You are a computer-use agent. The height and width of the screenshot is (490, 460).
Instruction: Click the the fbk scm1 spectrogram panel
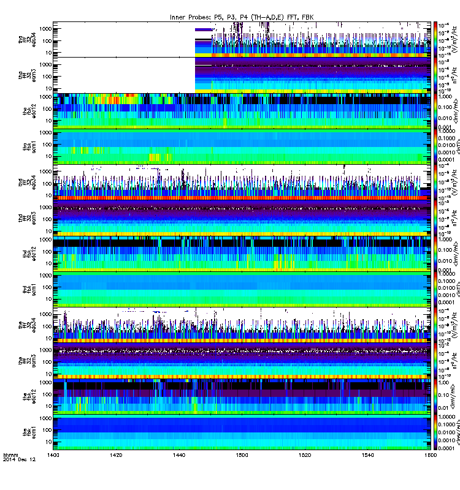tap(242, 432)
